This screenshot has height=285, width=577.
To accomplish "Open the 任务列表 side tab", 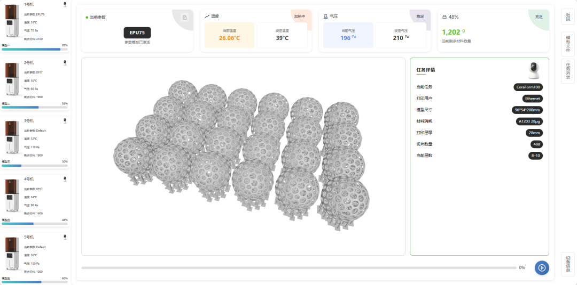I will pyautogui.click(x=568, y=71).
